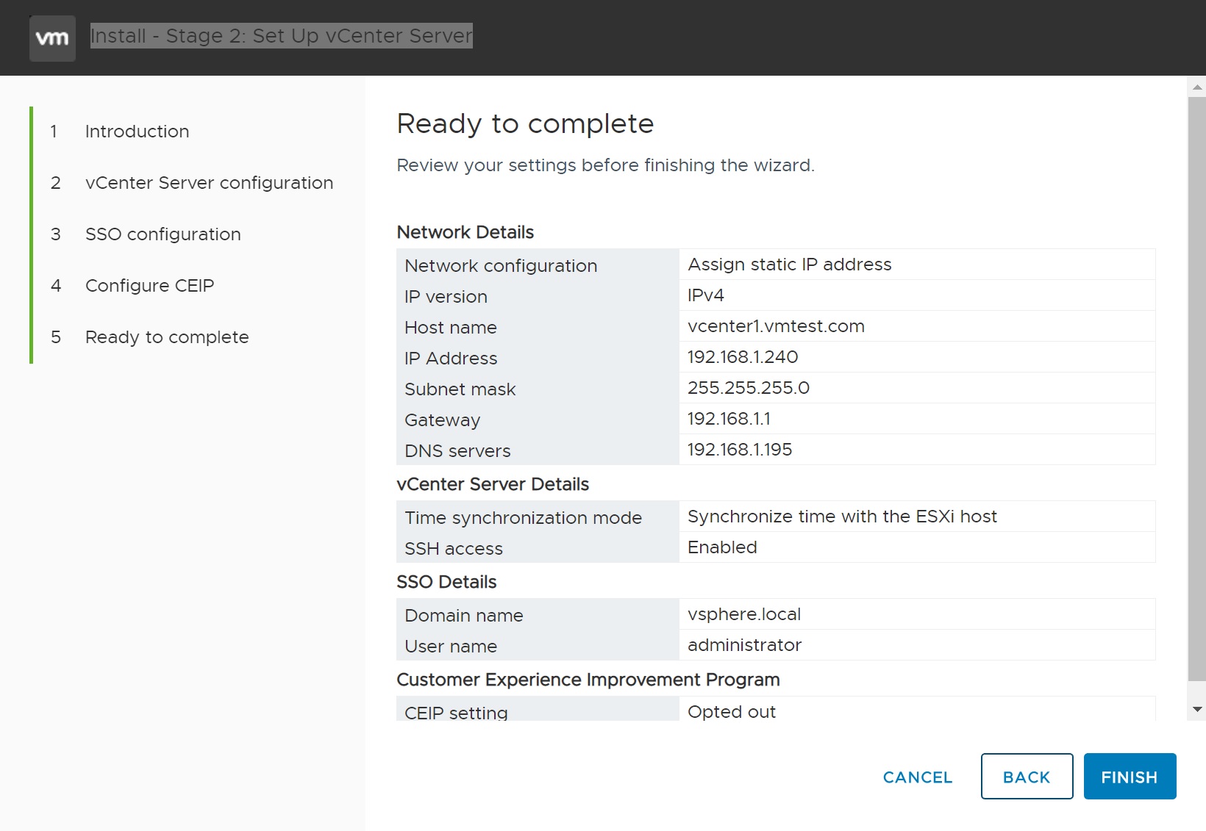Click the SSH access Enabled value
The width and height of the screenshot is (1206, 831).
click(x=722, y=547)
